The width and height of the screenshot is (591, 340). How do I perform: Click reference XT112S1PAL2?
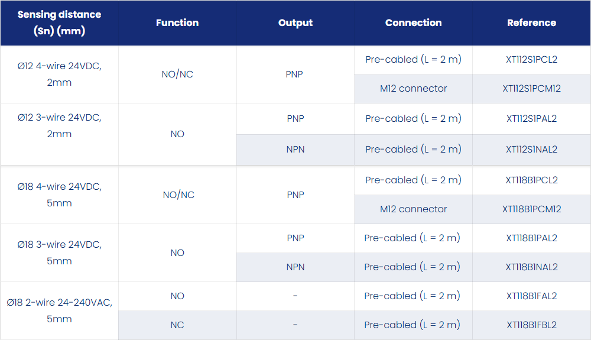pos(531,119)
